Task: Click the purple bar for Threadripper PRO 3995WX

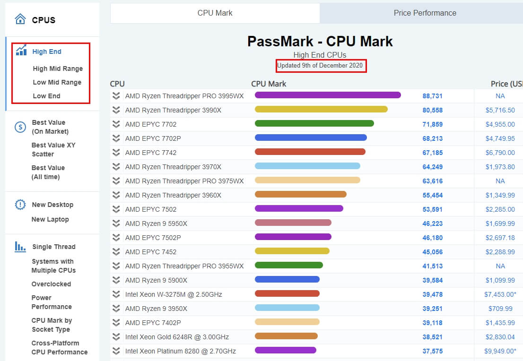Action: coord(328,95)
